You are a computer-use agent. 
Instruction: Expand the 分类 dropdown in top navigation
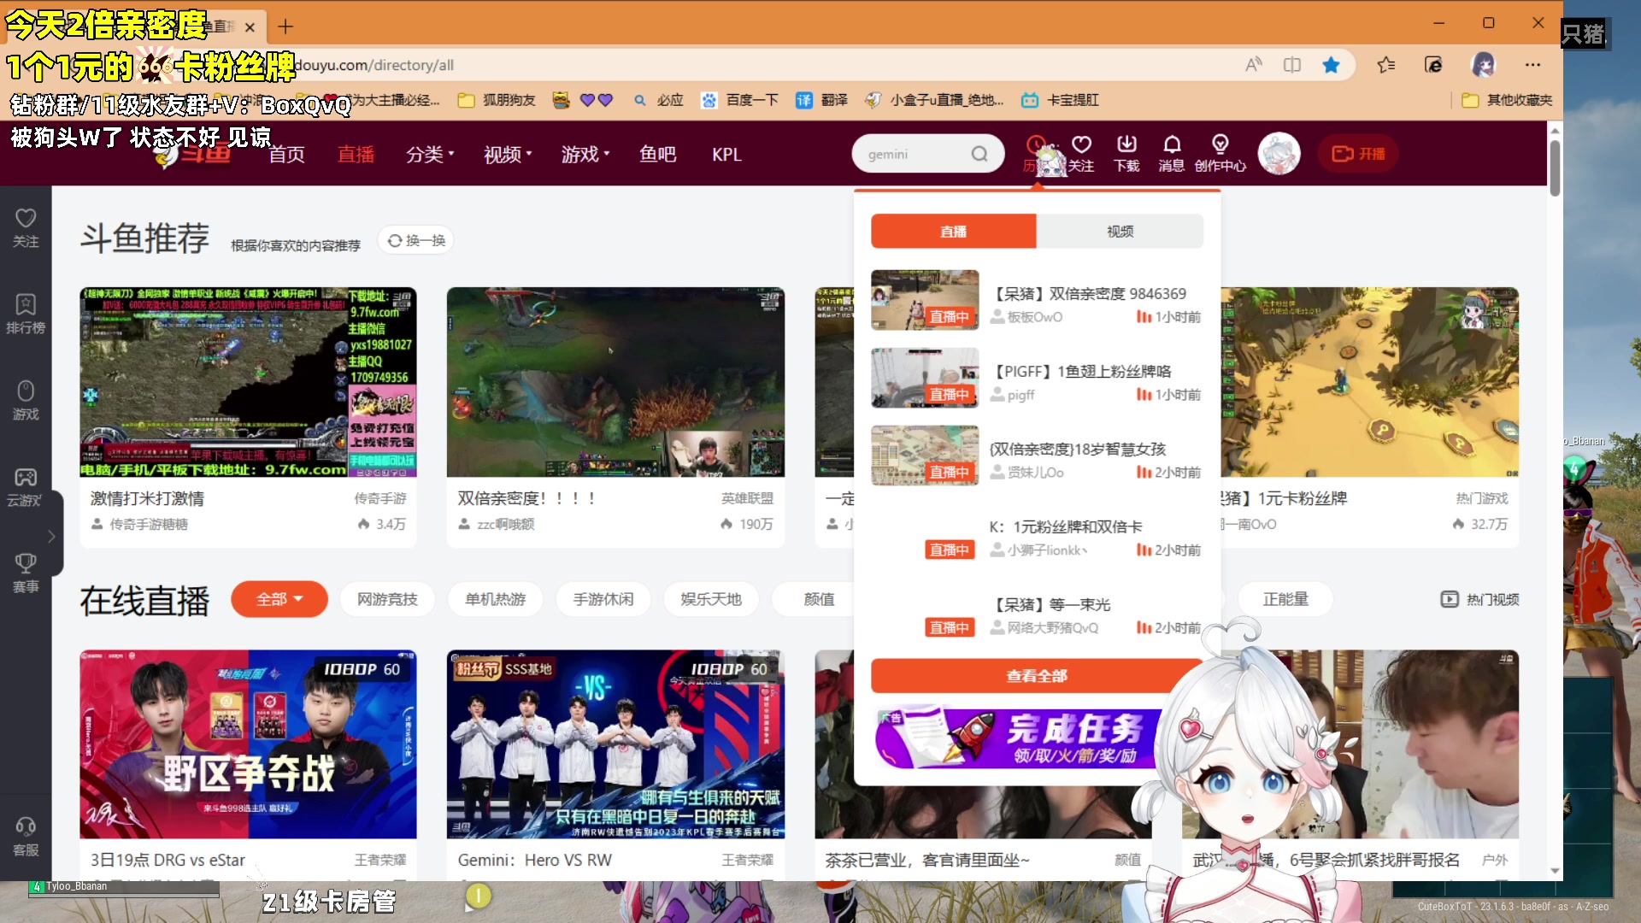pyautogui.click(x=430, y=154)
